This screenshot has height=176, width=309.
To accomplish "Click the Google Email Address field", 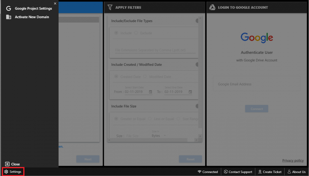I will coord(256,84).
